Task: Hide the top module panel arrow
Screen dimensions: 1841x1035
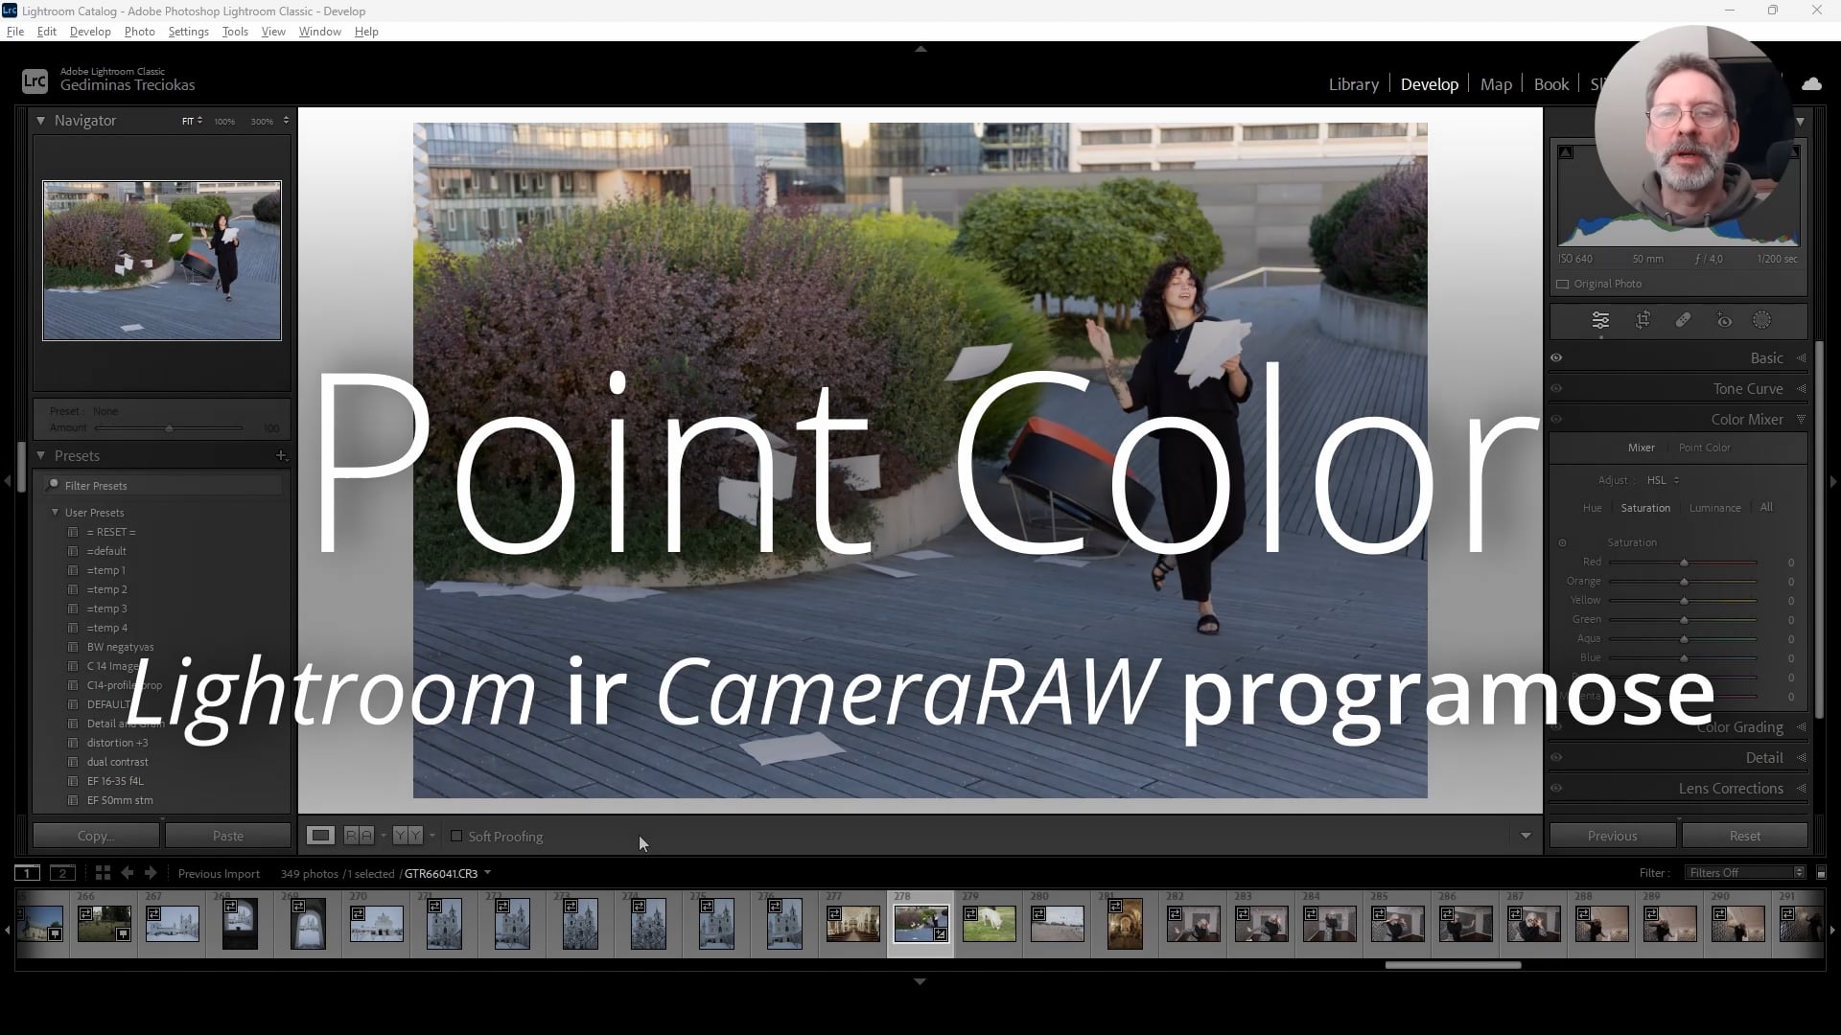Action: [920, 49]
